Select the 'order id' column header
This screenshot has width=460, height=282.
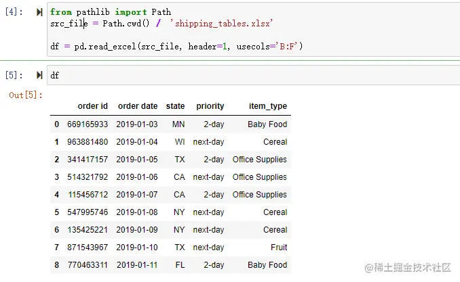tap(92, 106)
